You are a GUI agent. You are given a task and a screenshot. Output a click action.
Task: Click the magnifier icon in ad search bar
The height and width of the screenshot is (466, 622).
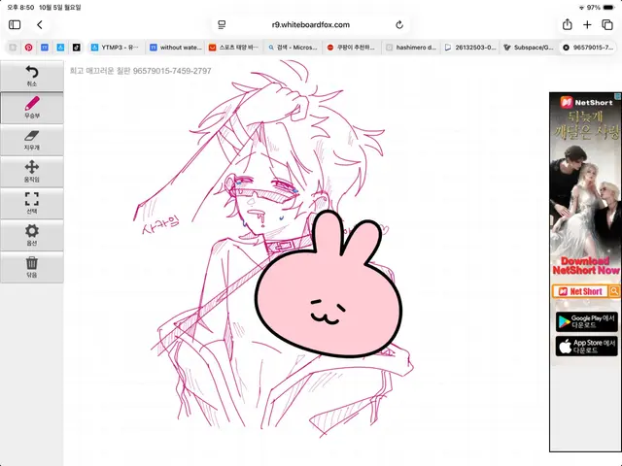[x=614, y=291]
